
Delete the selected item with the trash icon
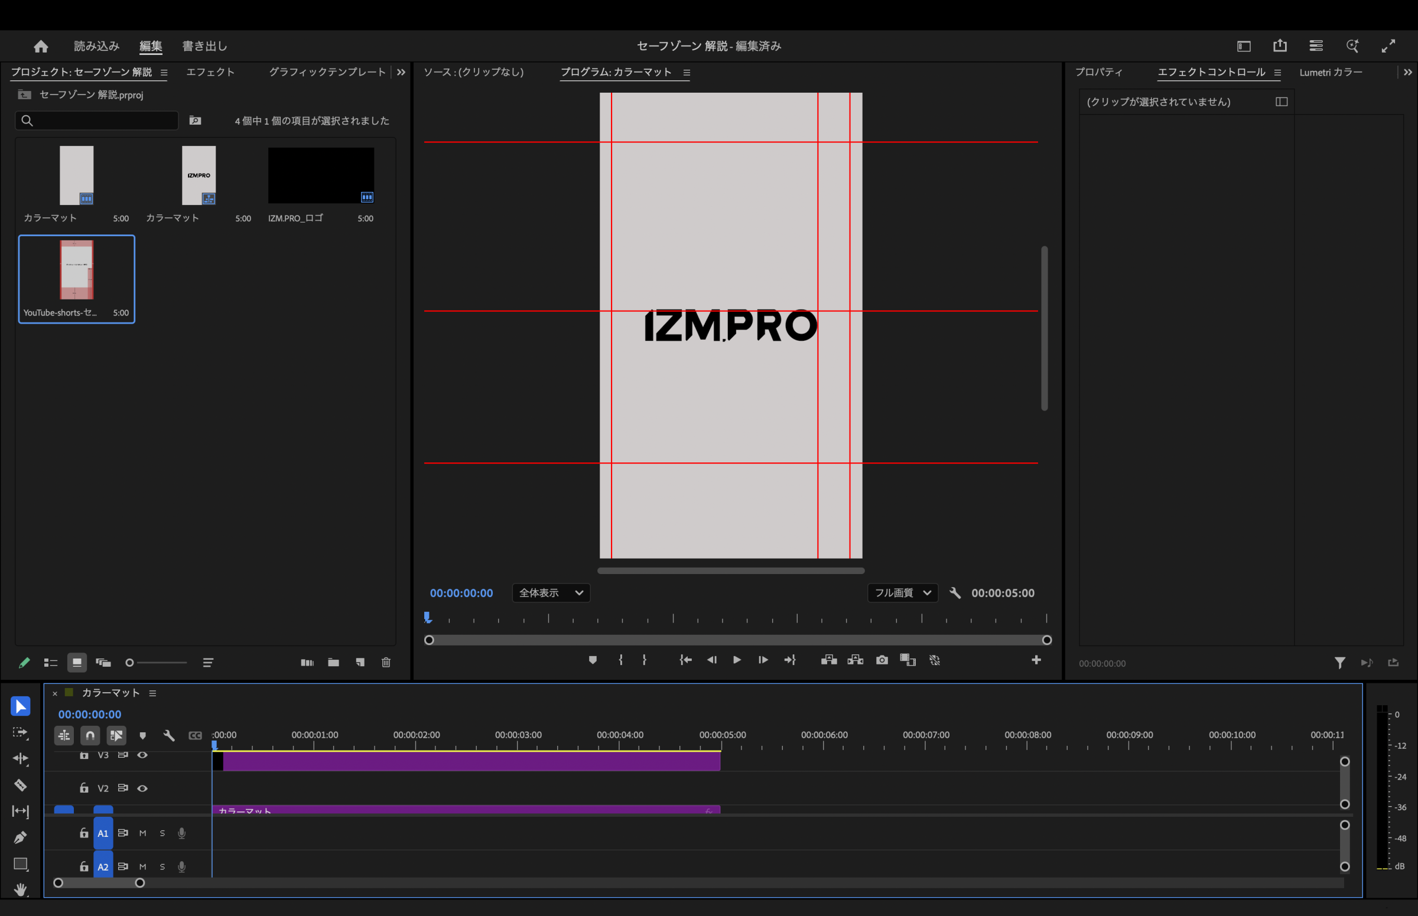click(x=386, y=662)
